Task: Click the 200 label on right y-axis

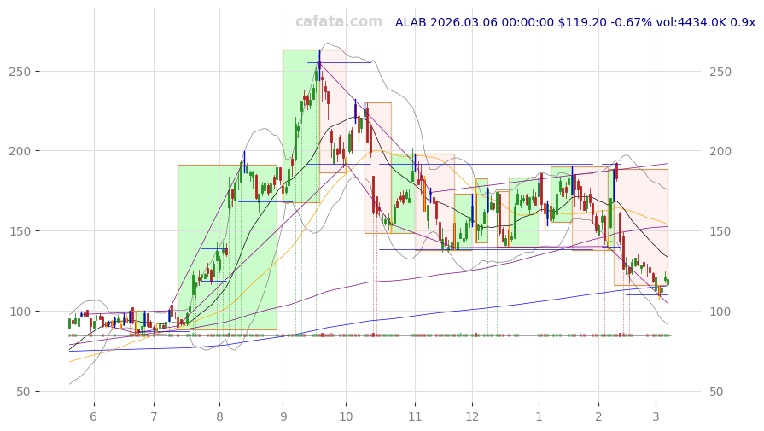Action: [x=720, y=152]
